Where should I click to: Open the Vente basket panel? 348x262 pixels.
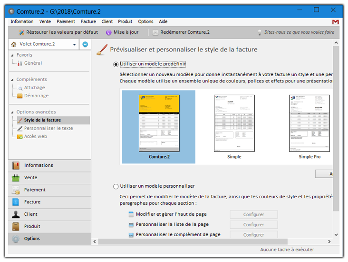pos(49,178)
